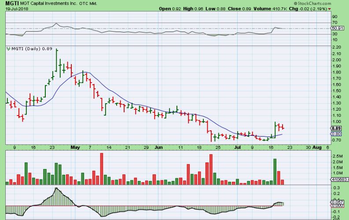Click the 2.5M volume axis label
Image resolution: width=349 pixels, height=220 pixels.
[x=338, y=156]
